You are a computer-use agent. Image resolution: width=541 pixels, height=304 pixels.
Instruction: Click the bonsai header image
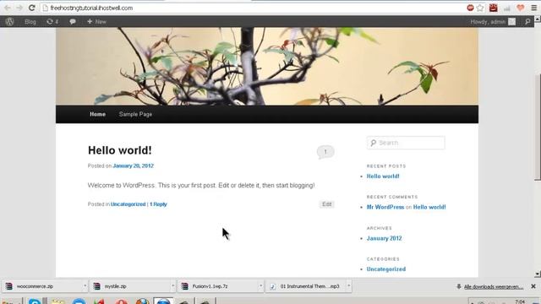click(267, 66)
